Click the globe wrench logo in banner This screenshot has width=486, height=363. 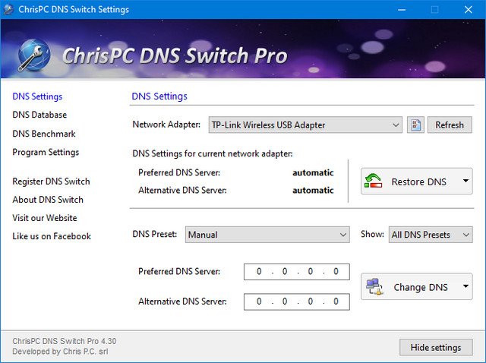(33, 55)
